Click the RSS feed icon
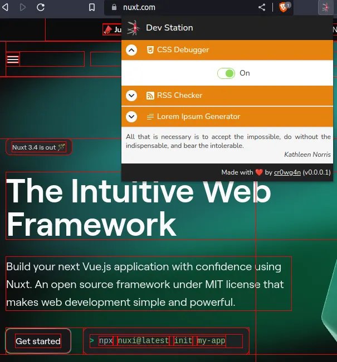Viewport: 337px width, 362px height. coord(150,96)
